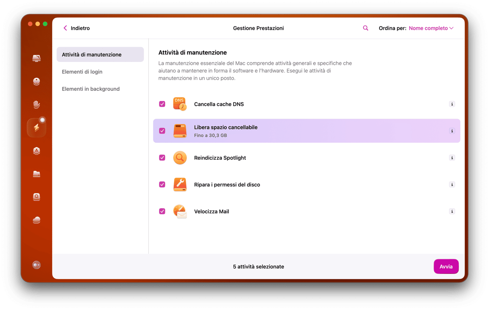Click the Libera spazio cancellabile drive icon
489x310 pixels.
coord(180,131)
